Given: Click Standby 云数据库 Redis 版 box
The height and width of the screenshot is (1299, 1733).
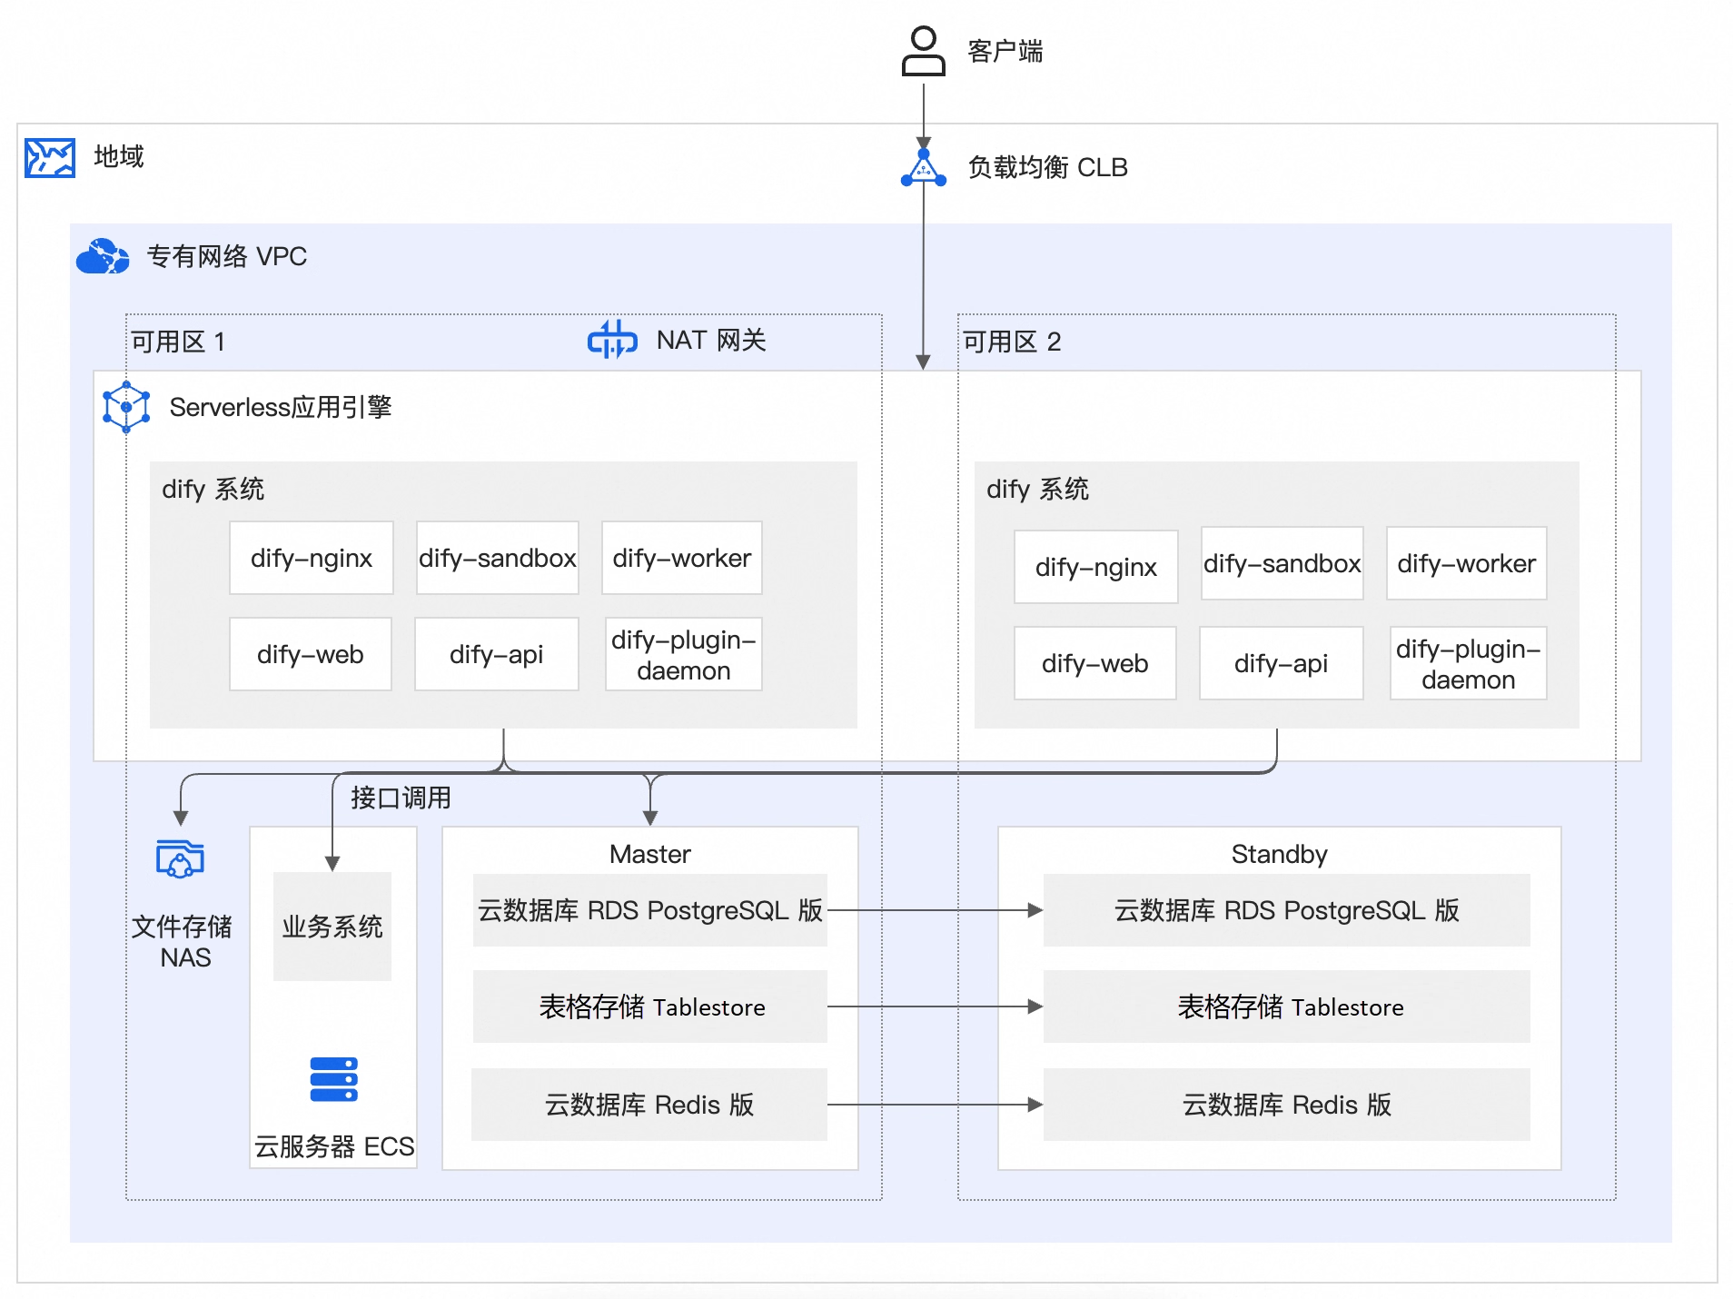Looking at the screenshot, I should 1287,1105.
